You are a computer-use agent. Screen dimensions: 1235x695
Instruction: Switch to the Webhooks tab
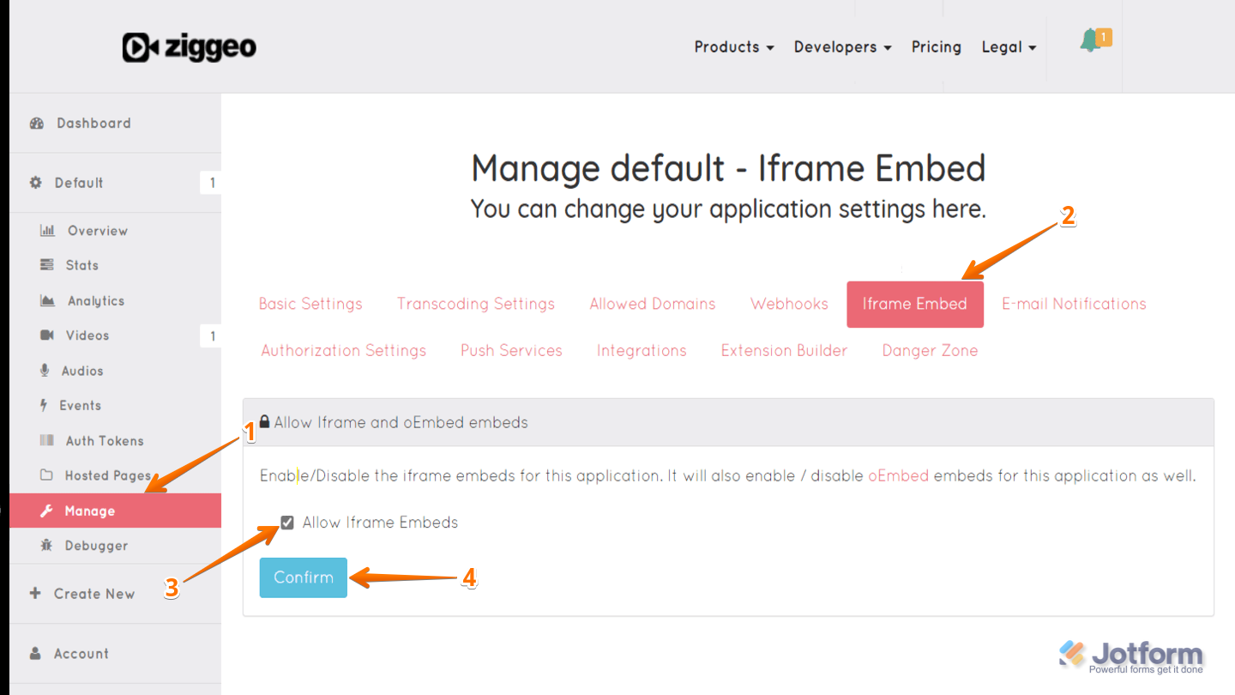(789, 304)
